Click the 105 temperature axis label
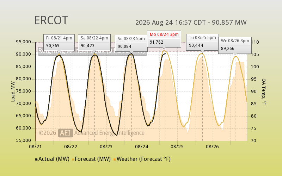Image resolution: width=282 pixels, height=176 pixels. (255, 55)
